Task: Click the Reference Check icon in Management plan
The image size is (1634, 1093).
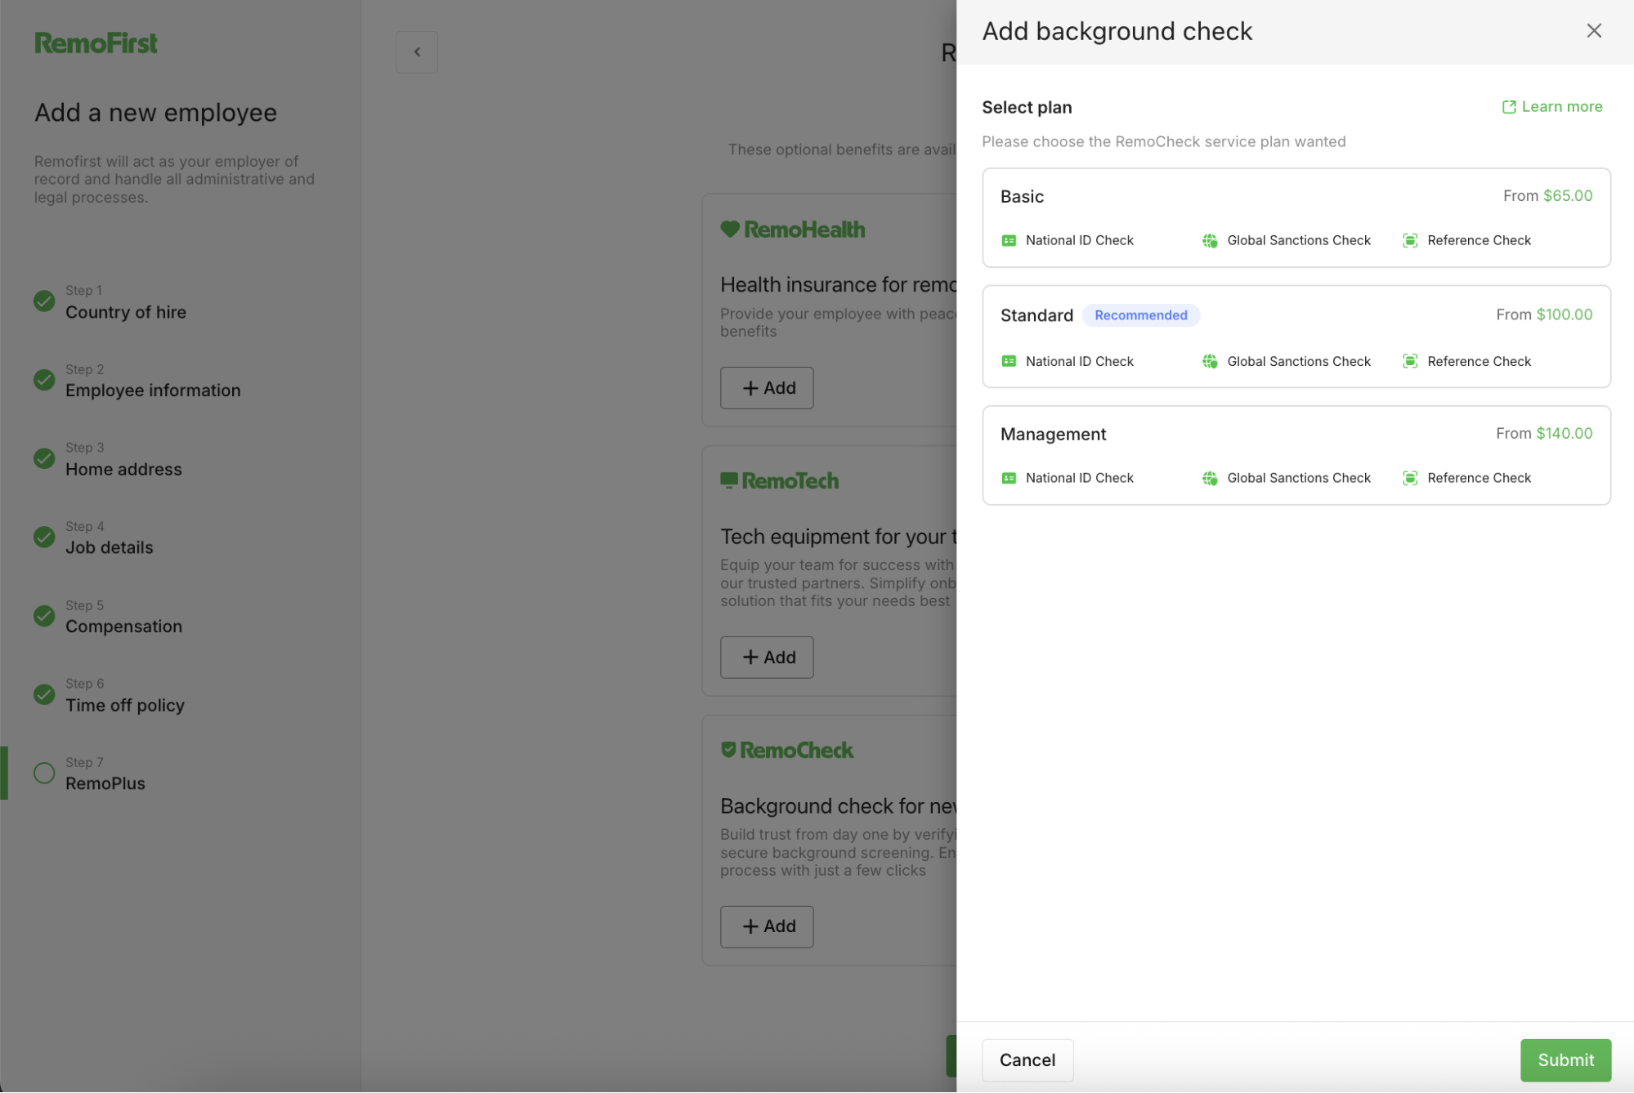Action: [1410, 478]
